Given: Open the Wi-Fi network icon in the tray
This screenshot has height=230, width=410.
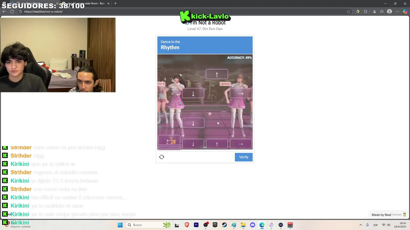Looking at the screenshot, I should coord(384,225).
